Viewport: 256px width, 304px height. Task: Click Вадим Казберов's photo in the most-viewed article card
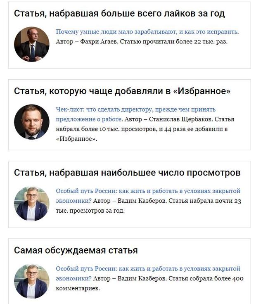(32, 204)
